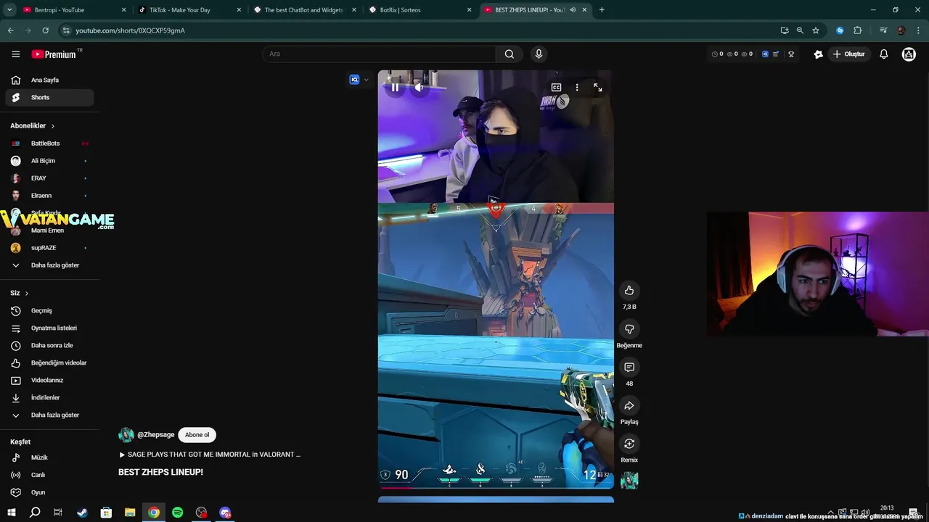The height and width of the screenshot is (522, 929).
Task: Click the Oluştur create button
Action: coord(848,54)
